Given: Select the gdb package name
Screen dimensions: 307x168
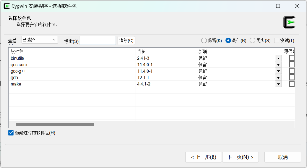Looking at the screenshot, I should 14,78.
